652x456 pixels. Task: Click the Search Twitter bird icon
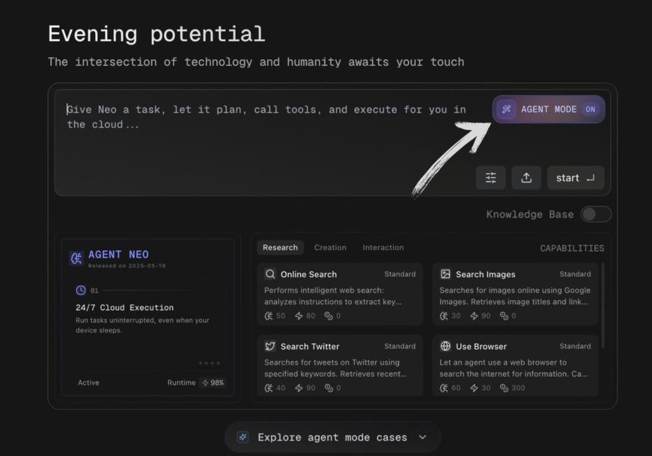point(270,346)
